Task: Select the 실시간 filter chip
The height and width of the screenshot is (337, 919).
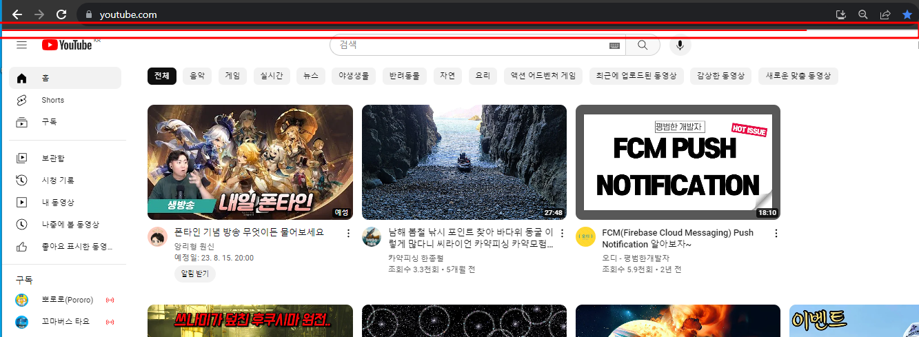Action: (x=272, y=76)
